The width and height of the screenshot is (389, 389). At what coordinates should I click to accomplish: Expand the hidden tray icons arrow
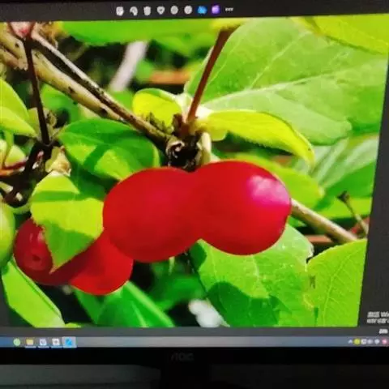coord(350,342)
